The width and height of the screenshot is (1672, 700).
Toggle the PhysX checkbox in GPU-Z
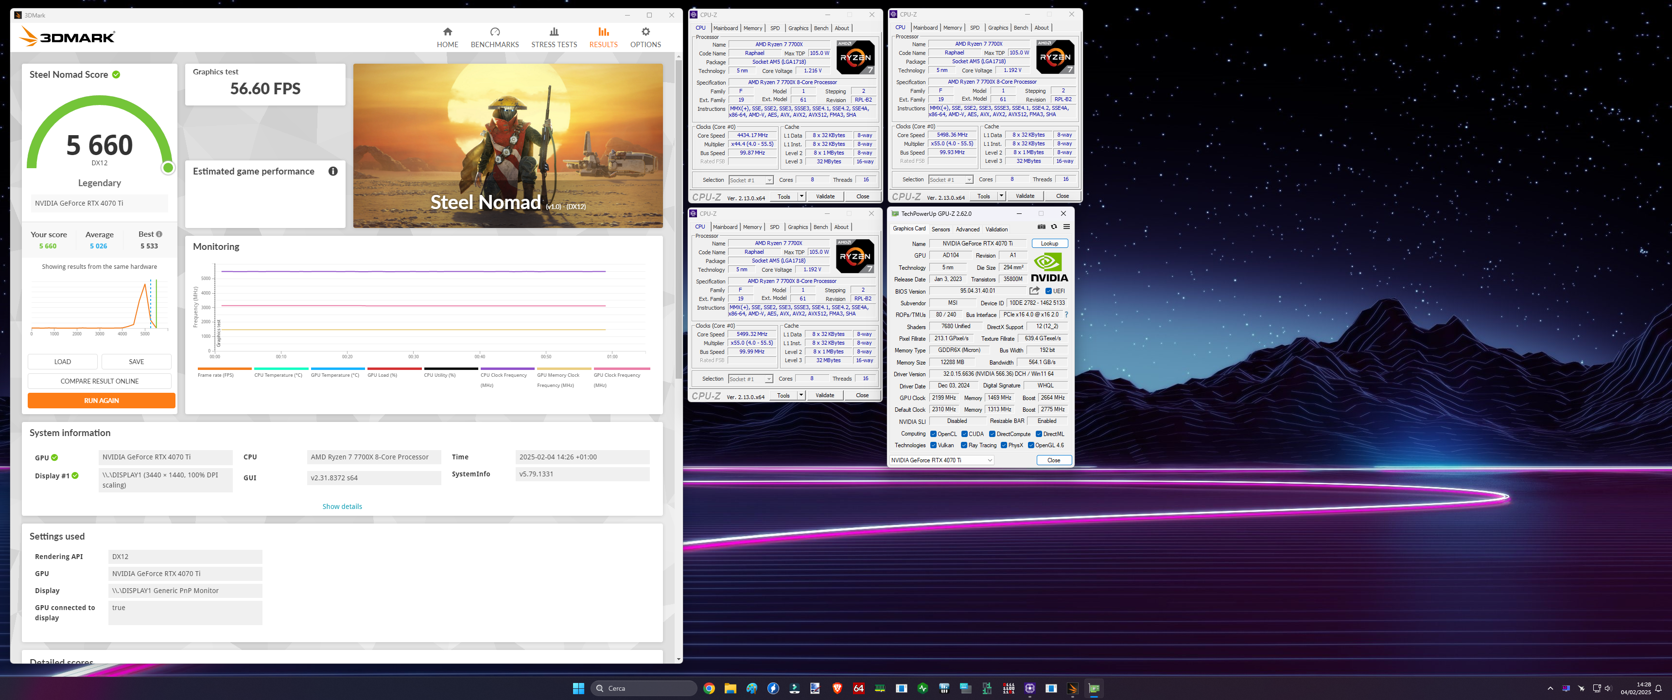point(1004,445)
